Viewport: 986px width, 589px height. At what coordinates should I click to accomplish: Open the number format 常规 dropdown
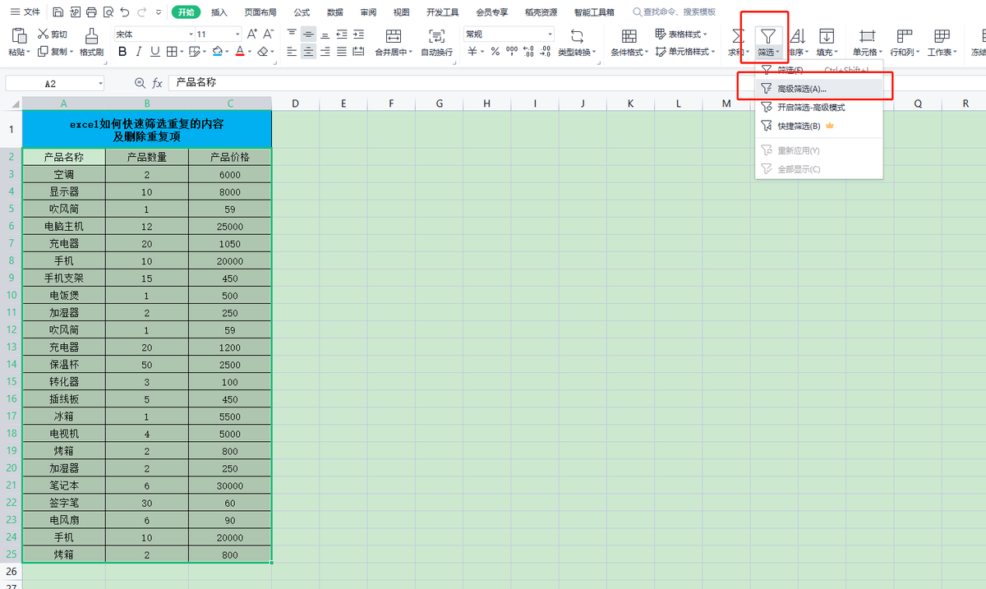pos(551,35)
